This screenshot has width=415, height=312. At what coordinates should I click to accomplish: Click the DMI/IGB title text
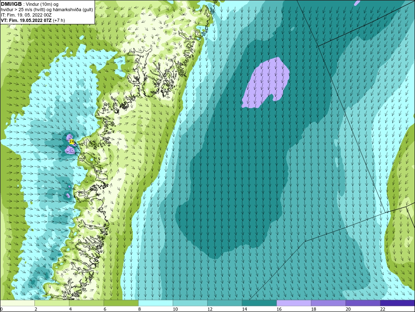(x=11, y=4)
